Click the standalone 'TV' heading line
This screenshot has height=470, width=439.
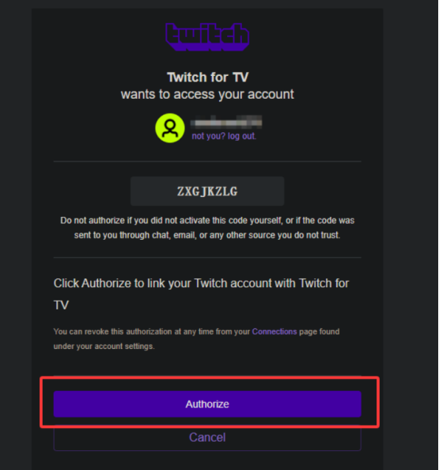(x=62, y=305)
